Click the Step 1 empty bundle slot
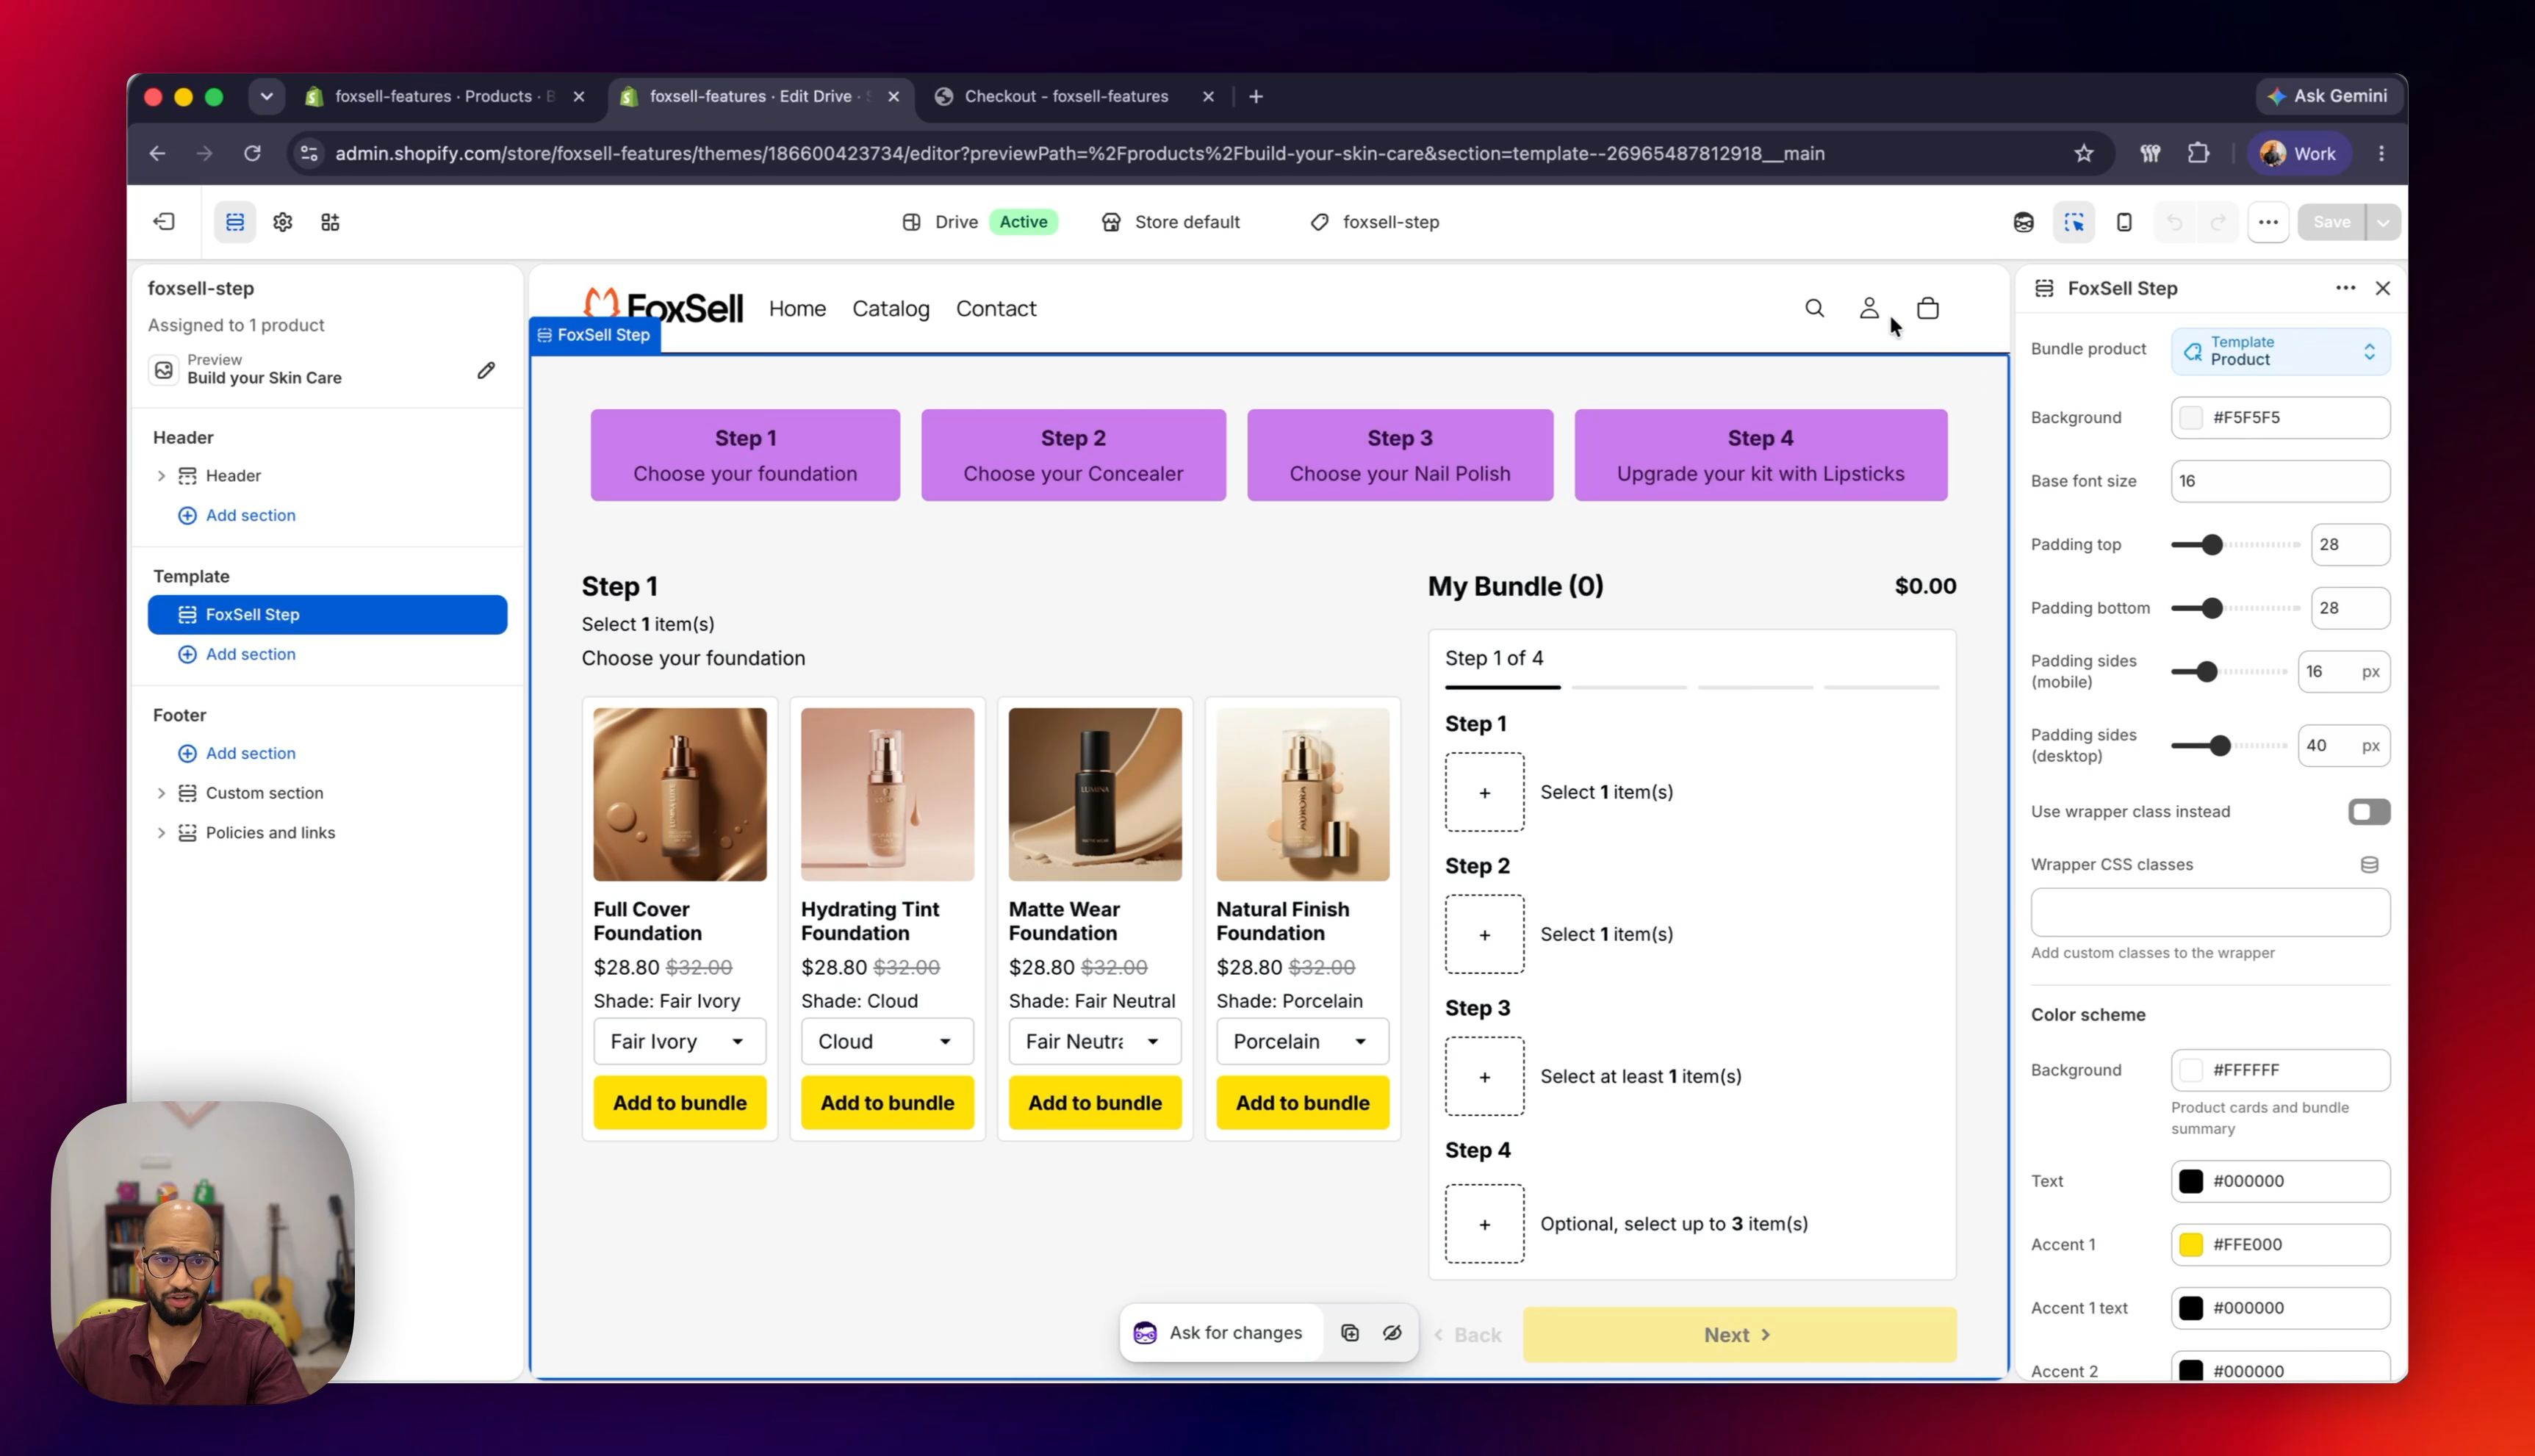This screenshot has width=2535, height=1456. pos(1484,792)
